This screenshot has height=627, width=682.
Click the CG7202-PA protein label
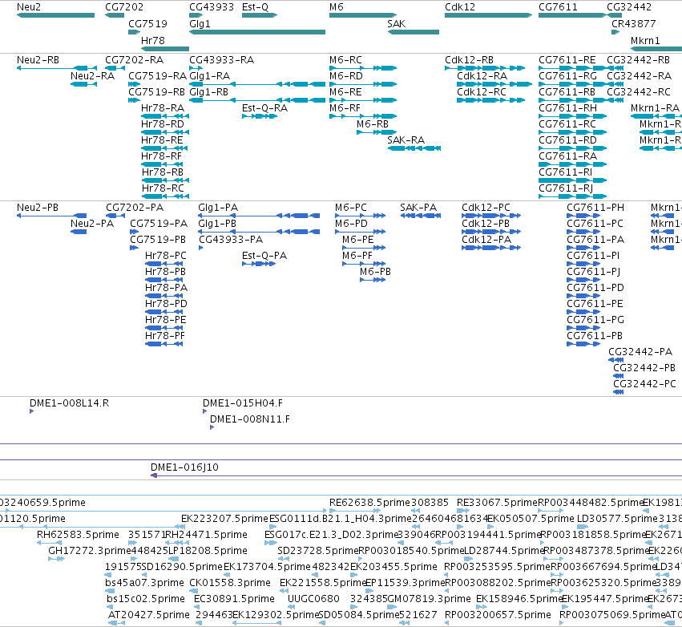click(x=135, y=207)
